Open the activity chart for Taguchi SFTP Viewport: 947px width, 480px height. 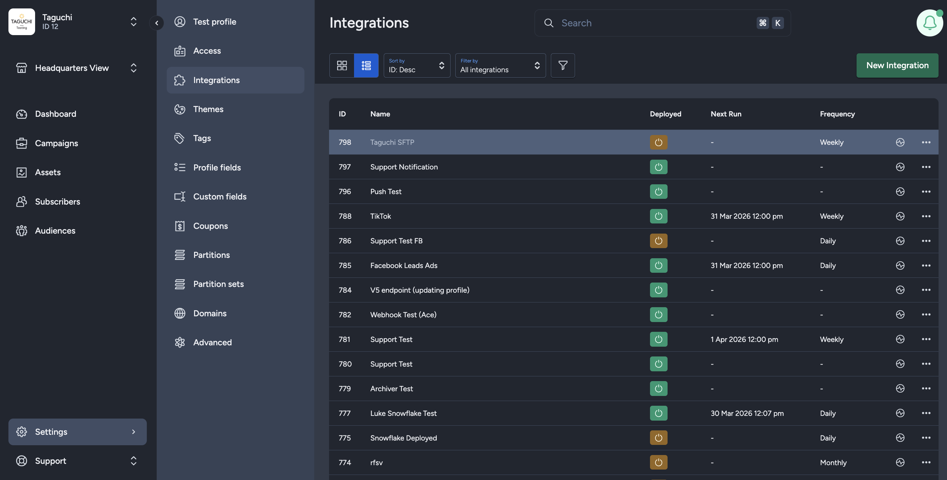[900, 142]
